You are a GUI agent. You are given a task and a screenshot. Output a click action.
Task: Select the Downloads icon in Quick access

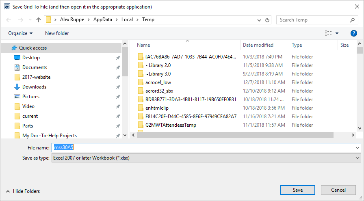tap(17, 87)
